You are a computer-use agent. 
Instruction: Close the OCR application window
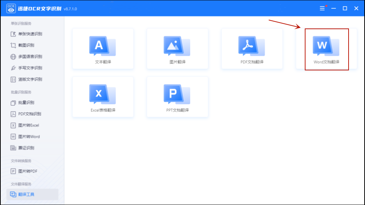(x=356, y=8)
